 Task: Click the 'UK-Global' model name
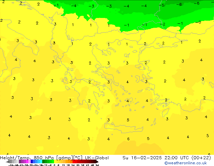(x=97, y=158)
